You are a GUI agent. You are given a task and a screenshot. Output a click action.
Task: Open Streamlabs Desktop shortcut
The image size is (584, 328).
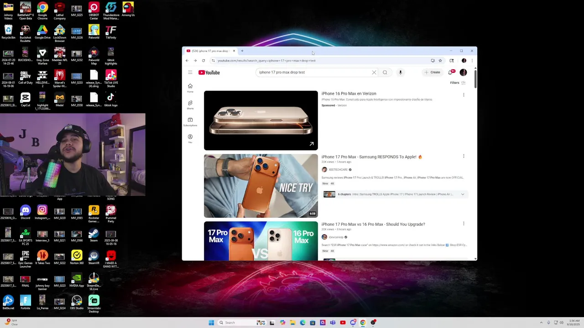tap(94, 304)
